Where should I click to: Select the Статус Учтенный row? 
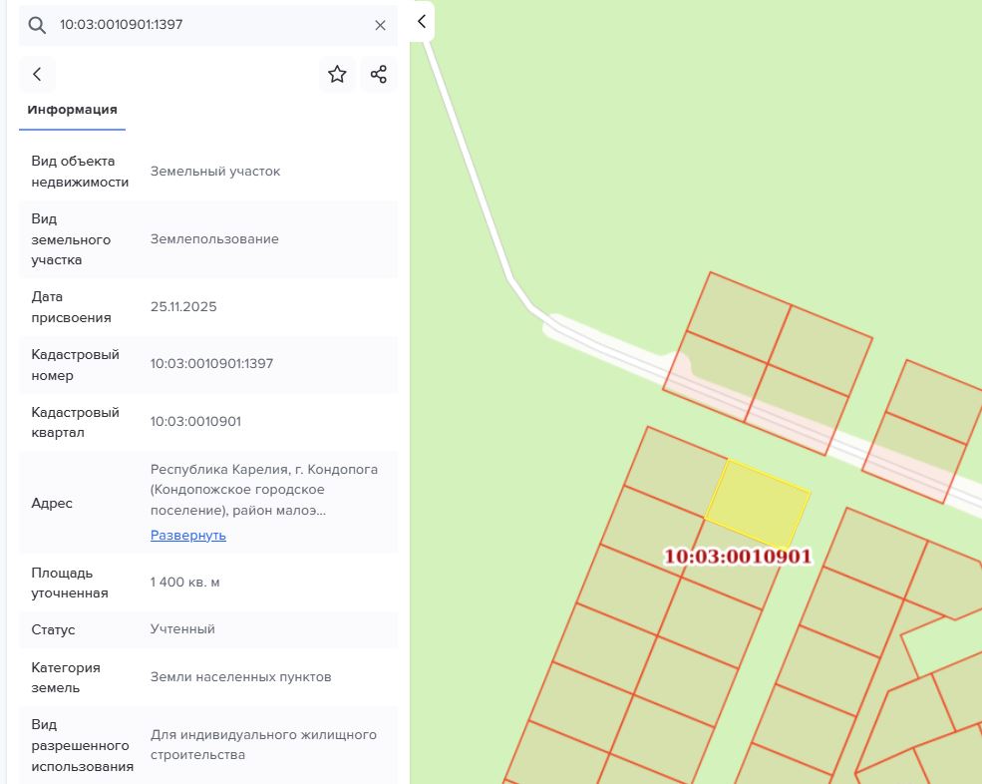(208, 629)
